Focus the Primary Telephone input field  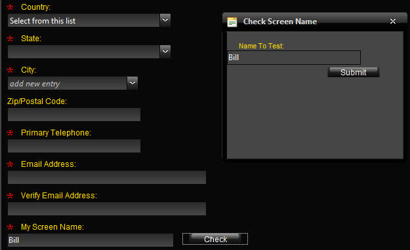tap(74, 146)
